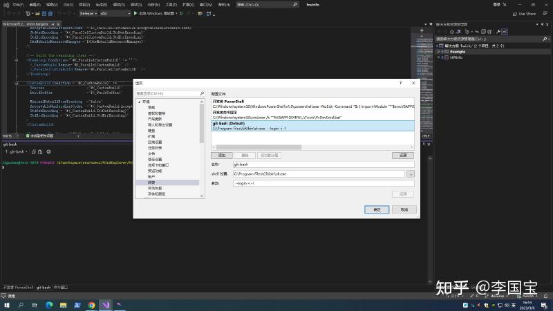Open the Release configuration dropdown
The height and width of the screenshot is (311, 553).
point(88,13)
